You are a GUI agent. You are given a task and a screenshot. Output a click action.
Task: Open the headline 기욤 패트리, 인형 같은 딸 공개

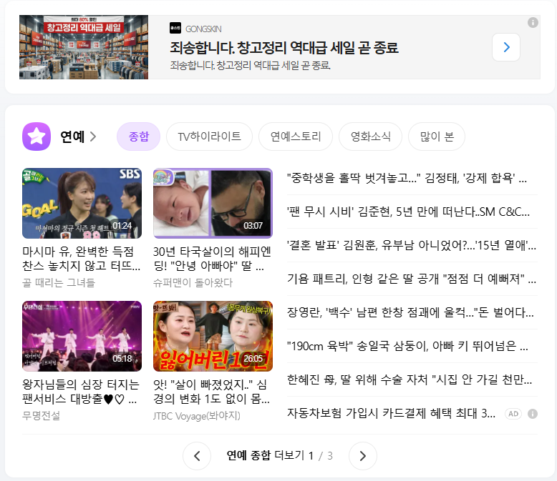412,279
